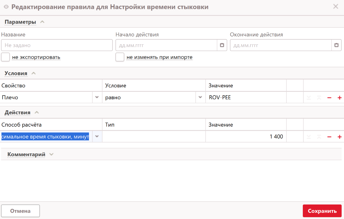Open calendar picker for Окончание действия
The width and height of the screenshot is (344, 219).
(x=336, y=45)
